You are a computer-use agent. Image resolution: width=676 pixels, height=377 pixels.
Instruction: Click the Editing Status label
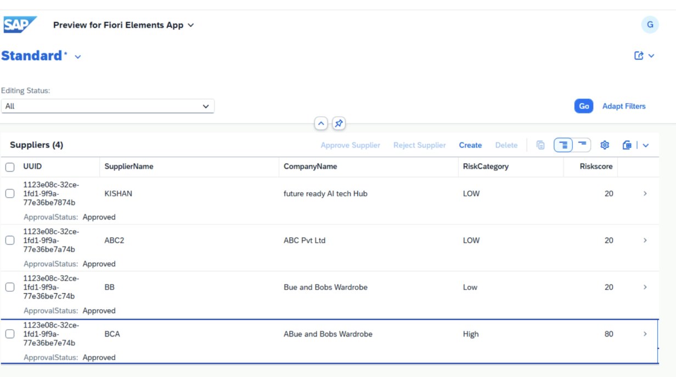pyautogui.click(x=25, y=90)
